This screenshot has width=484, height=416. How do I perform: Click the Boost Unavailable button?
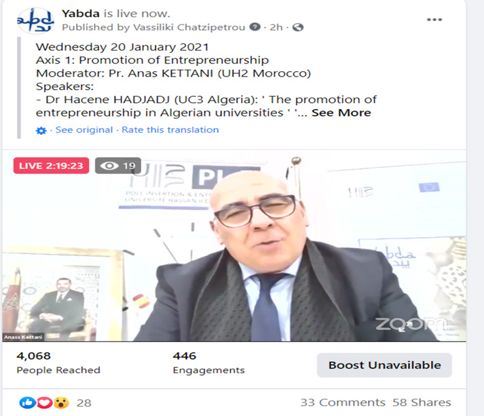[x=384, y=365]
